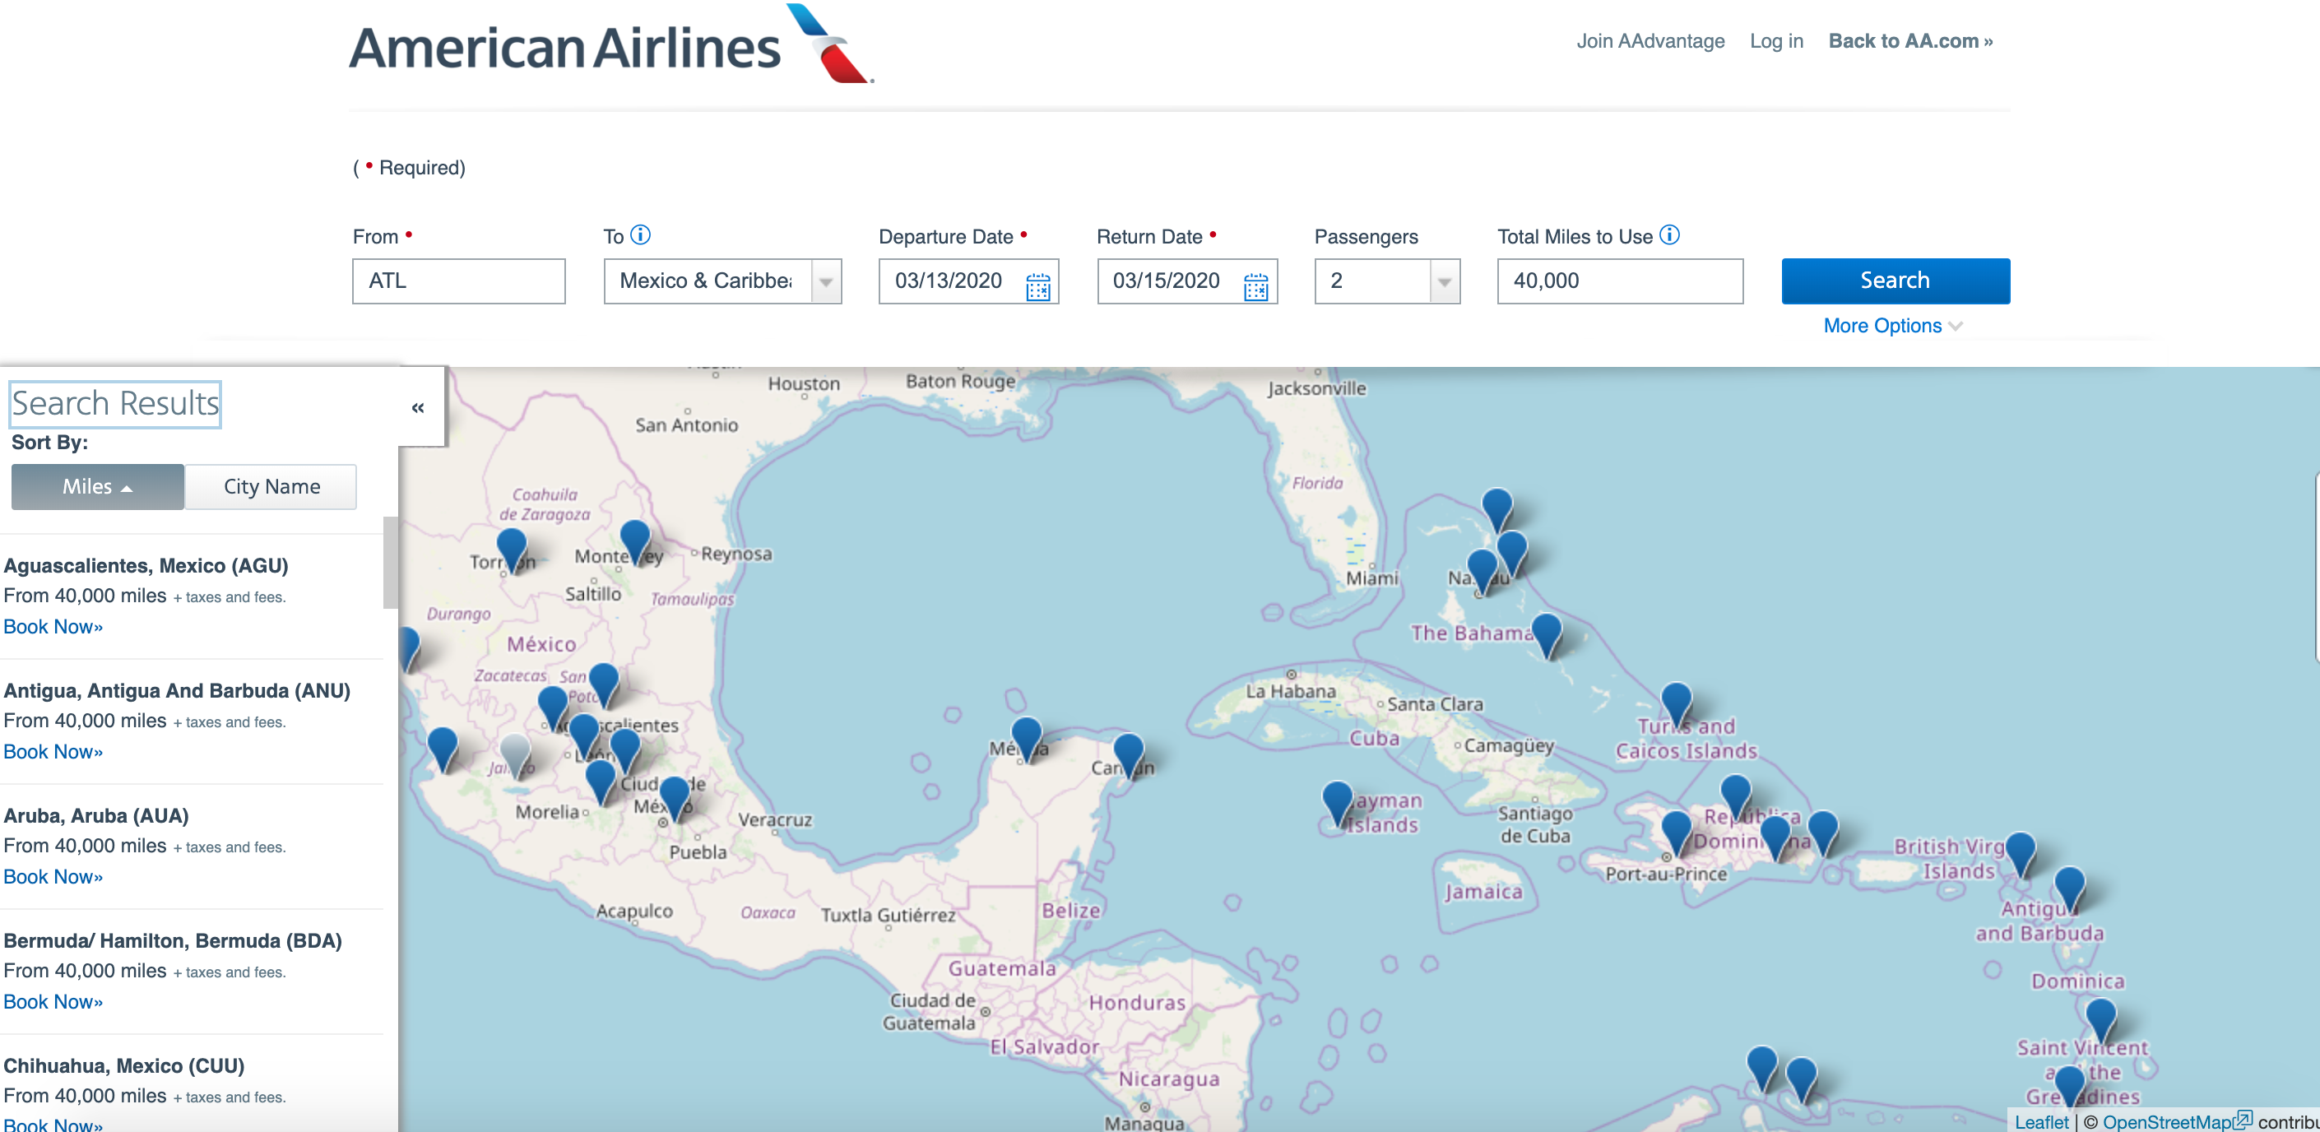Click the info icon next to To
2320x1132 pixels.
640,235
